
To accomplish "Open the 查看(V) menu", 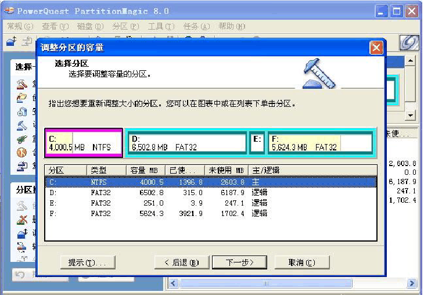I will coord(55,26).
